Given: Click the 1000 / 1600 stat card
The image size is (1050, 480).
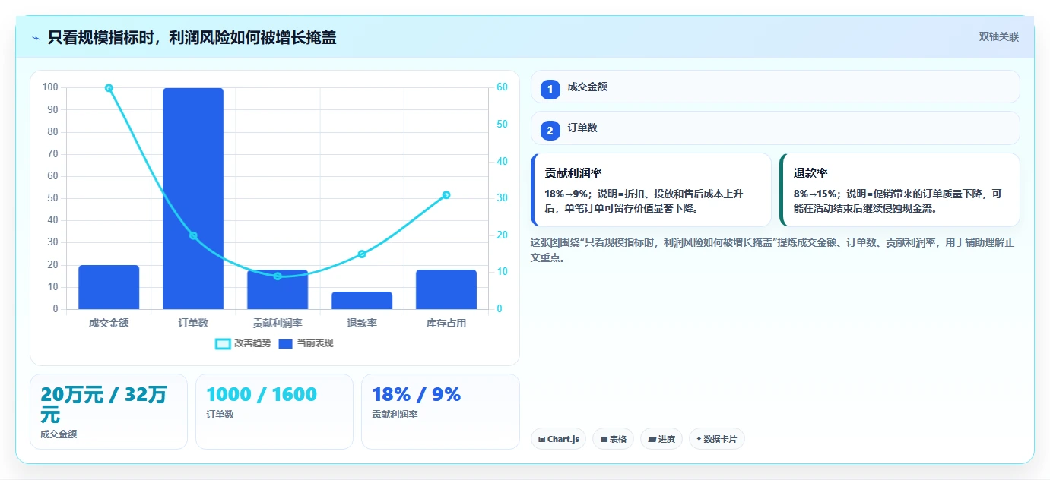Looking at the screenshot, I should 274,412.
